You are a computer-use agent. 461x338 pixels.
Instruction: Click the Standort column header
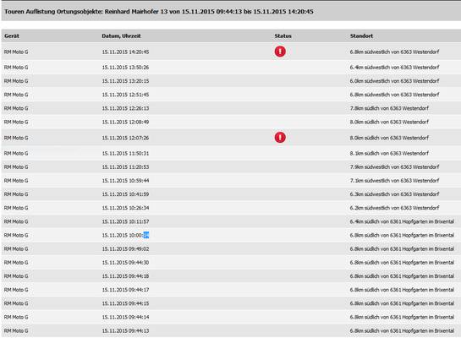[361, 35]
